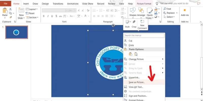Screen dimensions: 203x101
Task: Click the Decrease List Level indent icon
Action: point(108,11)
